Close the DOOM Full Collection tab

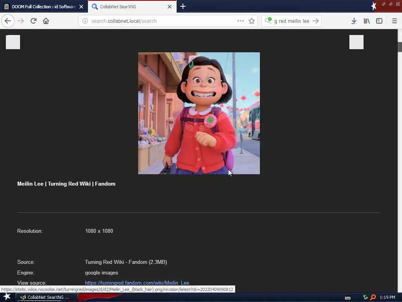[x=81, y=7]
